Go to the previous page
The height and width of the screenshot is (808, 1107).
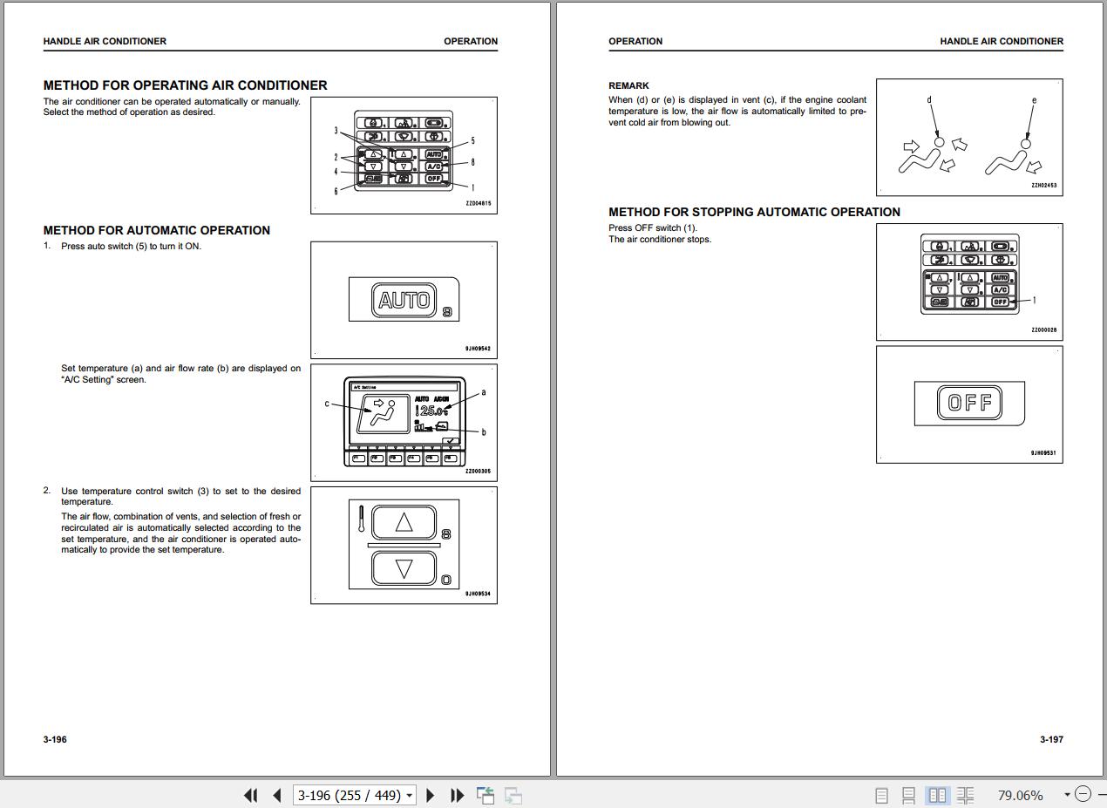point(277,795)
